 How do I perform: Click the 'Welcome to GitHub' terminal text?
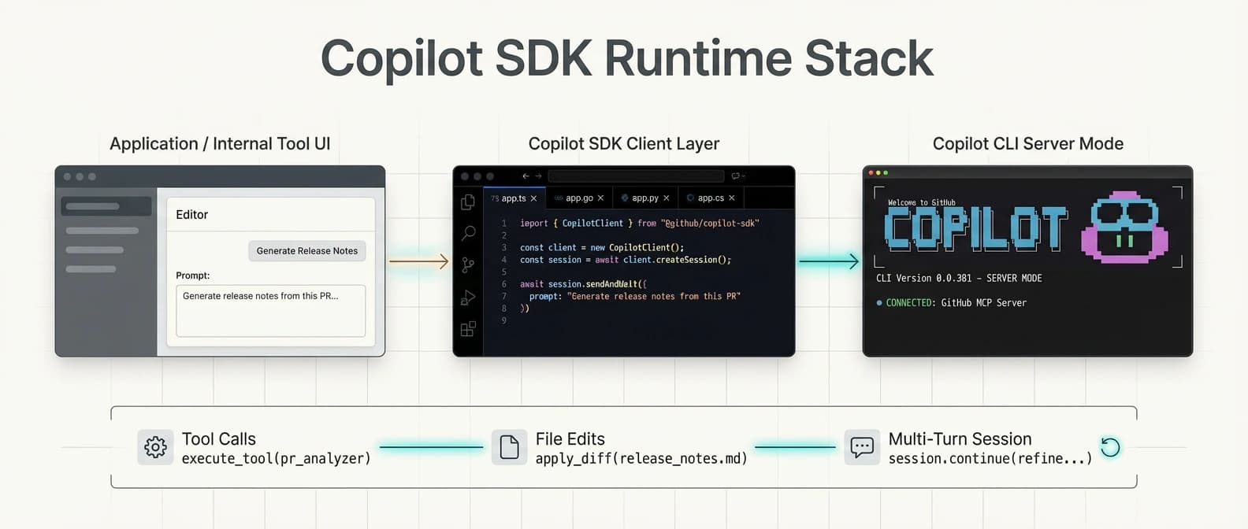click(x=922, y=202)
